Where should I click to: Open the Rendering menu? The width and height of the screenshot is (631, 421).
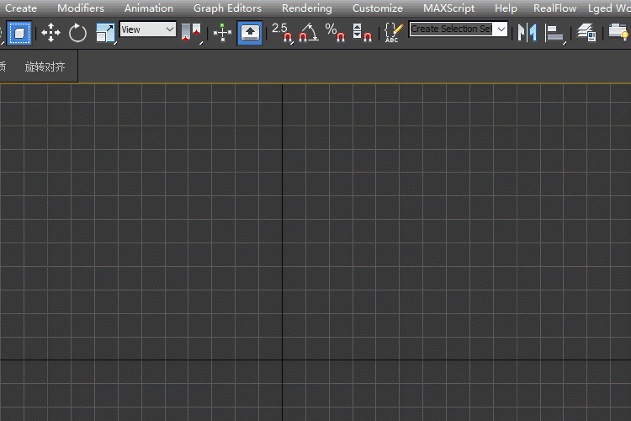coord(306,8)
